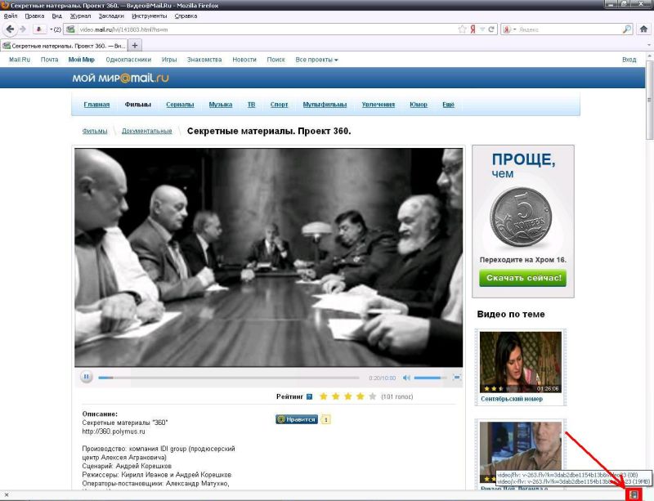Open the URL bar history dropdown arrow
The image size is (654, 501).
click(482, 29)
